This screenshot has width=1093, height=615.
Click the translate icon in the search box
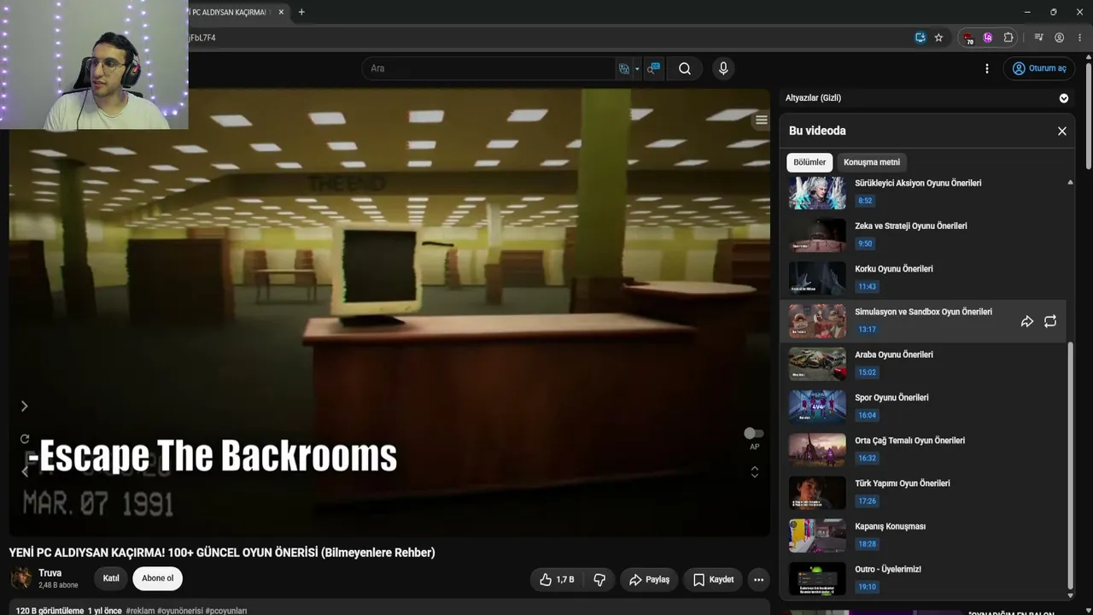[624, 68]
